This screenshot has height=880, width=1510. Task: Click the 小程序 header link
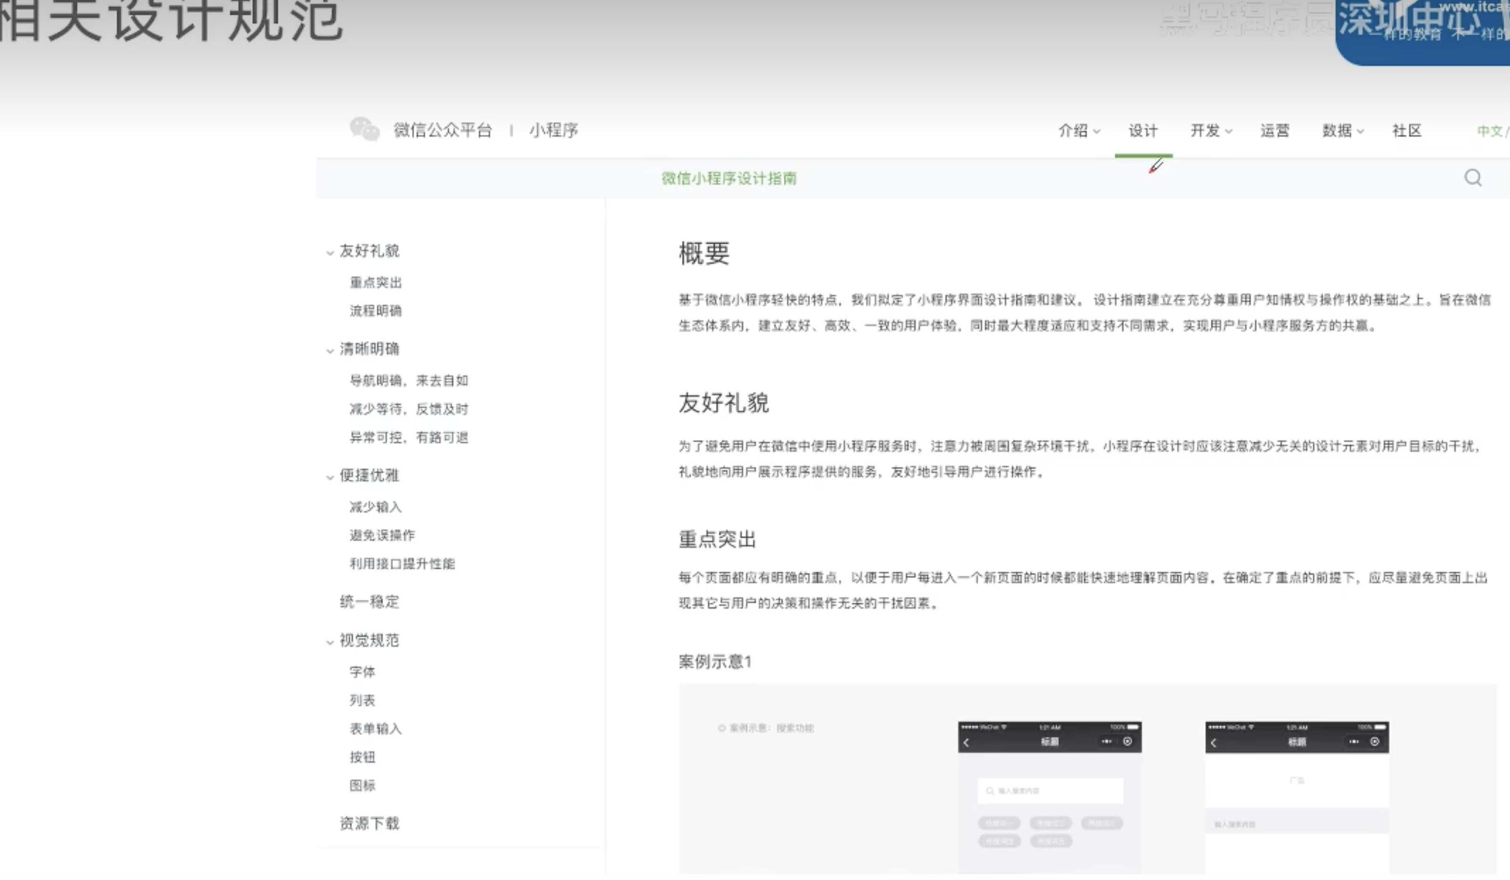553,130
